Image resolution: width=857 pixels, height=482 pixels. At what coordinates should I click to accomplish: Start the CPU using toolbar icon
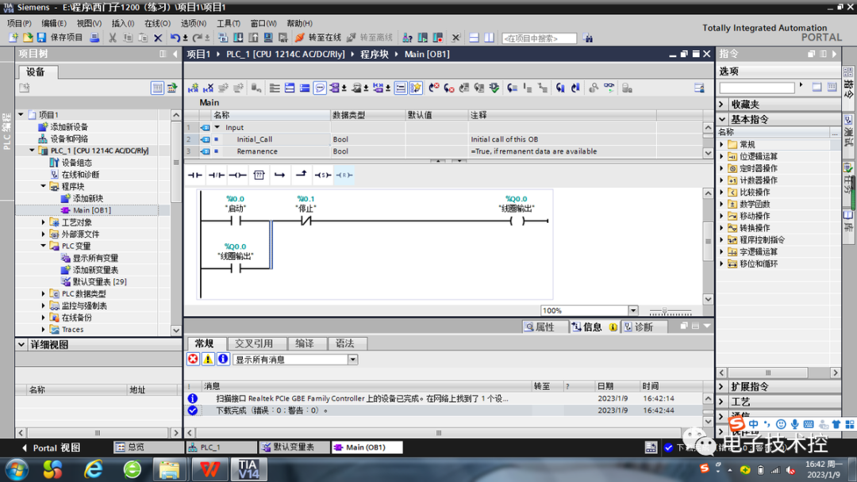[423, 38]
